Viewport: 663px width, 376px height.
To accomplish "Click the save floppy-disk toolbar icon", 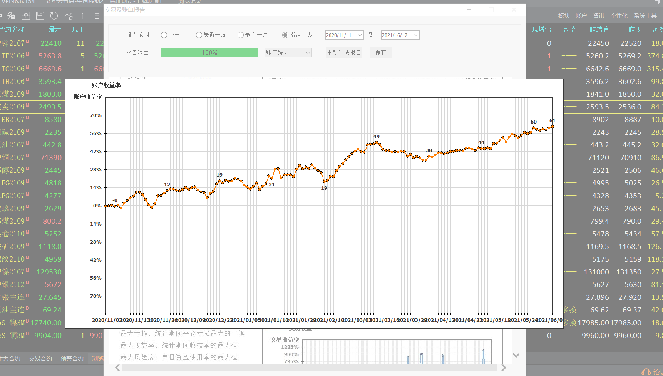I will (x=40, y=16).
